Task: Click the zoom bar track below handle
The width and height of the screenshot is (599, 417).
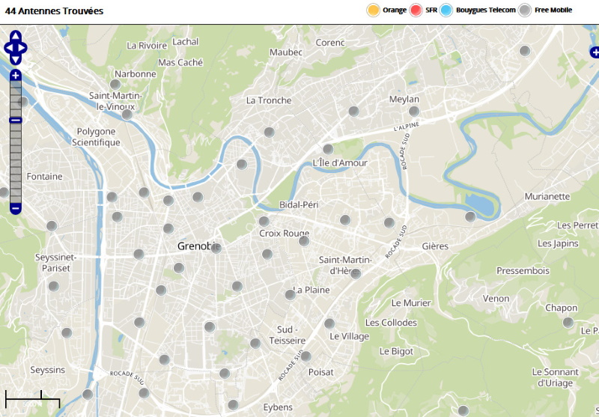Action: (x=15, y=163)
